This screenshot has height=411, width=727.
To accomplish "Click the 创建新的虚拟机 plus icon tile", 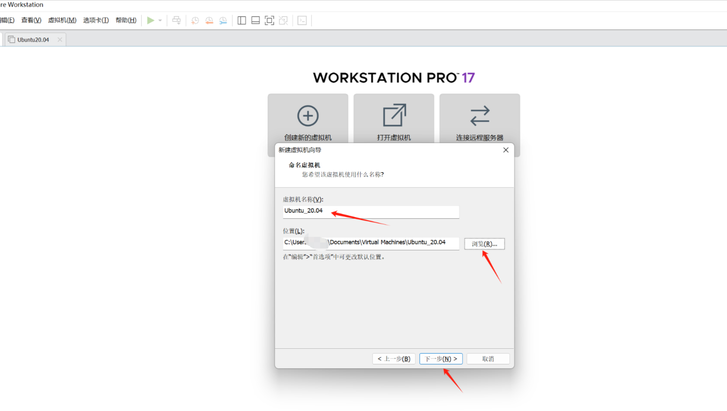I will coord(308,118).
